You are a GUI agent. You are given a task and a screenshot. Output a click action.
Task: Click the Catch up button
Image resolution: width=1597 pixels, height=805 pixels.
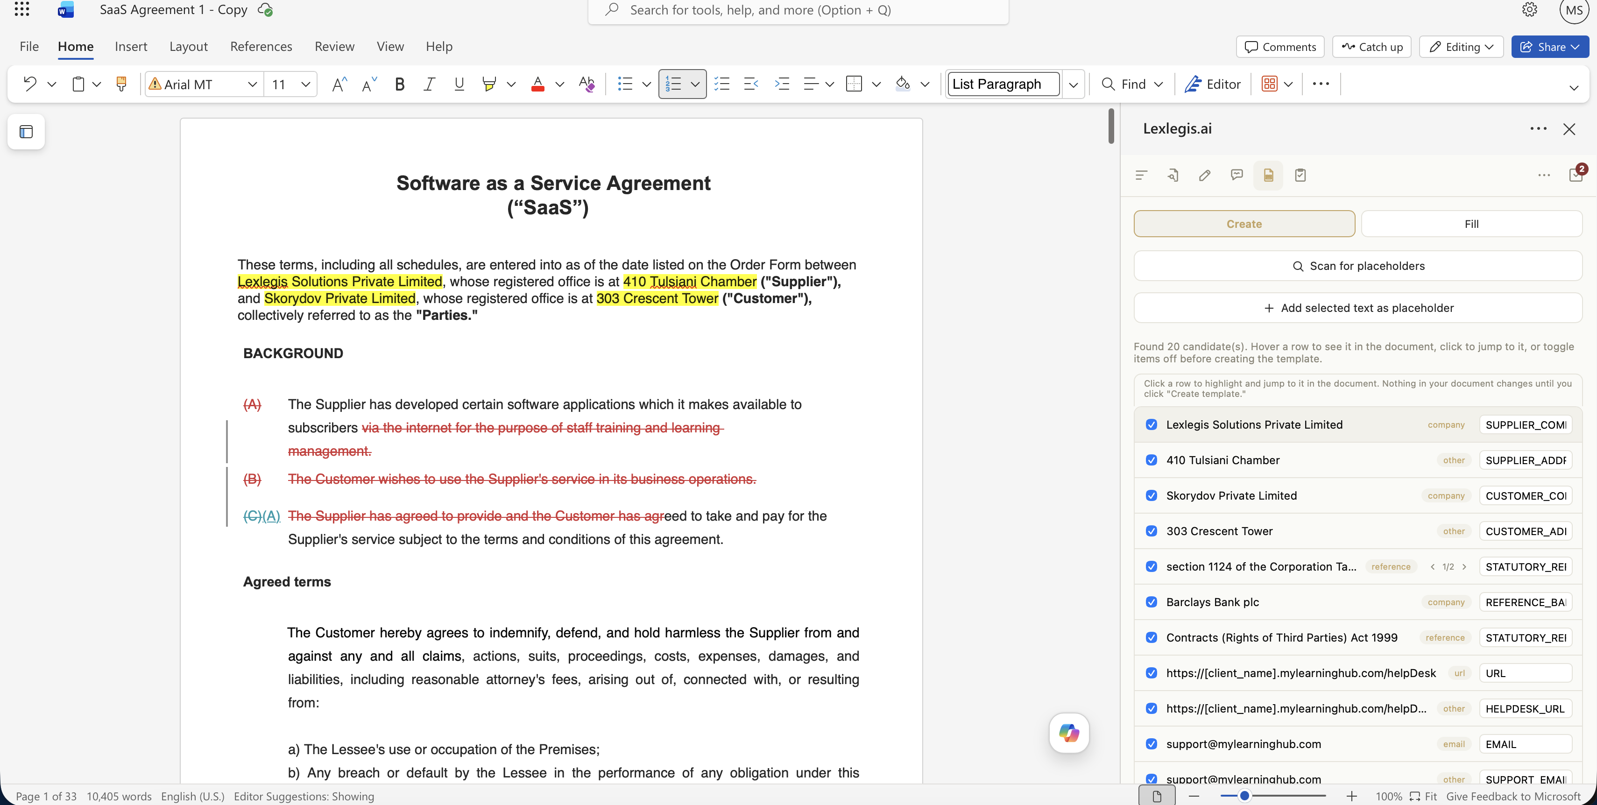(x=1372, y=47)
